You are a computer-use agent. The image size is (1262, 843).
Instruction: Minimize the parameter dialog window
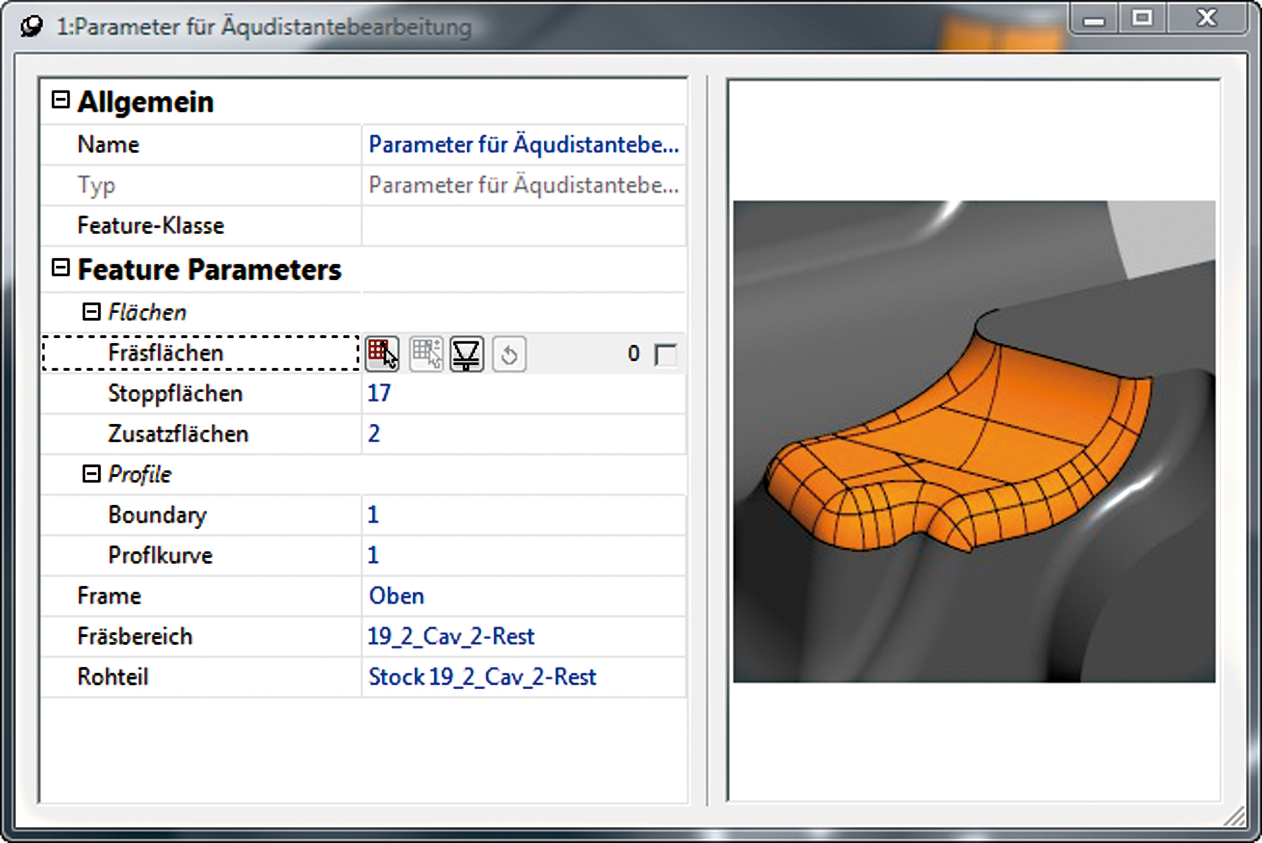(1093, 19)
